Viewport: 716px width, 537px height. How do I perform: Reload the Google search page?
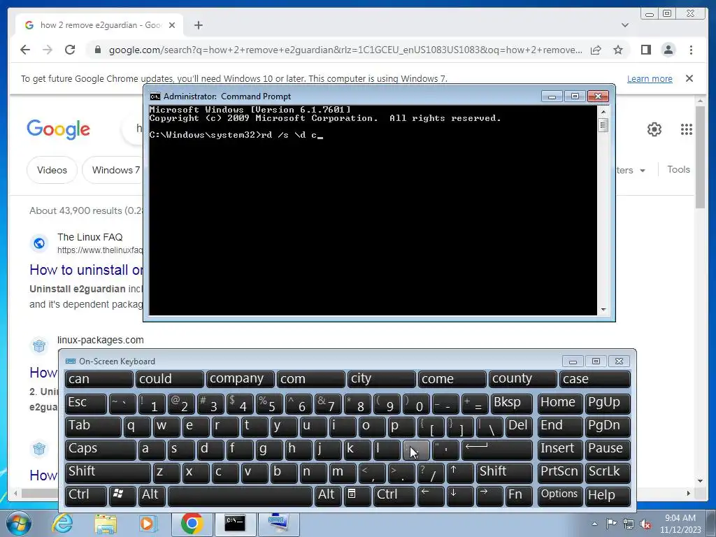point(70,50)
